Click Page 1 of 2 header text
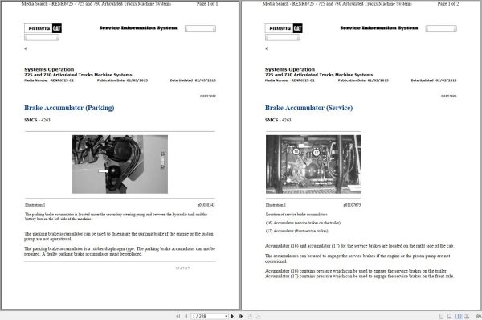This screenshot has width=482, height=320. (448, 4)
